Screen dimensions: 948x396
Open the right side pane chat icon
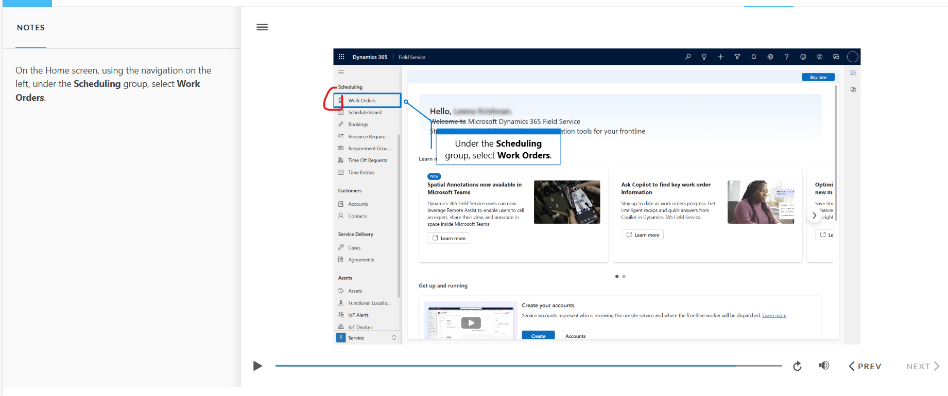(x=853, y=74)
